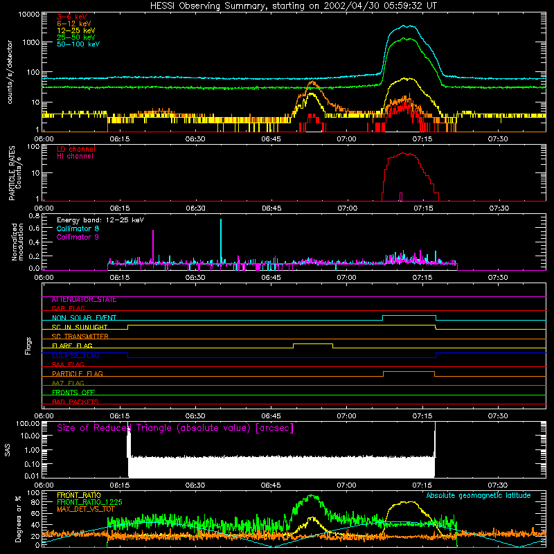The height and width of the screenshot is (554, 554).
Task: Click the PARTICLE_FLAG label
Action: pos(78,374)
